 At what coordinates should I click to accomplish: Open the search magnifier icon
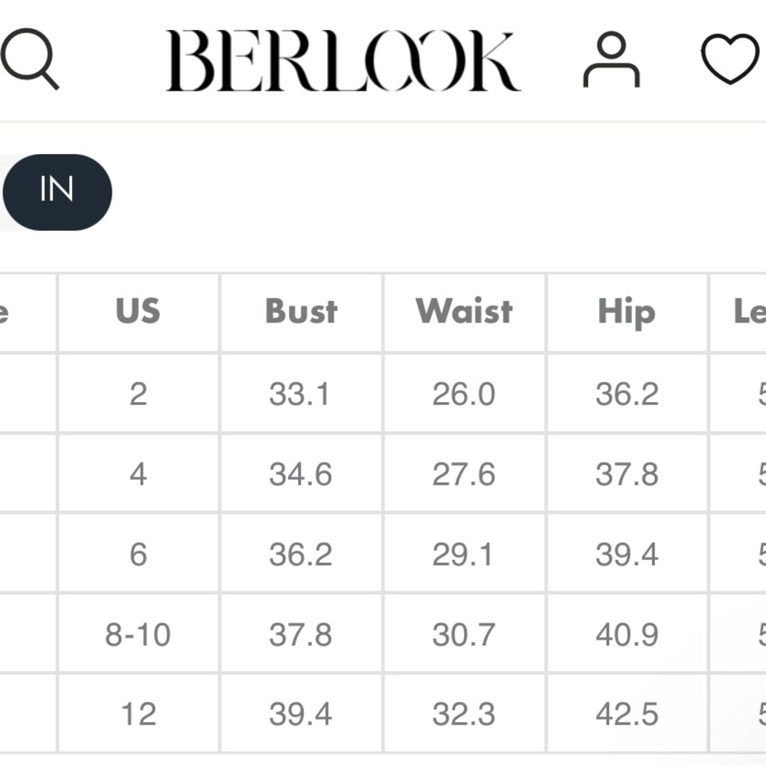point(29,59)
